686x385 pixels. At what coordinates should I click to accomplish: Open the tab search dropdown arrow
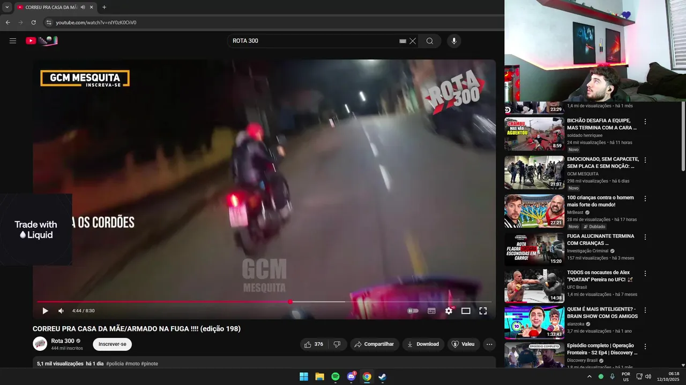(7, 7)
